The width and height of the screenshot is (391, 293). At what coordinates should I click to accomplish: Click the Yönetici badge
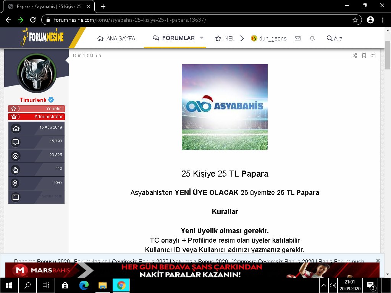pos(36,109)
